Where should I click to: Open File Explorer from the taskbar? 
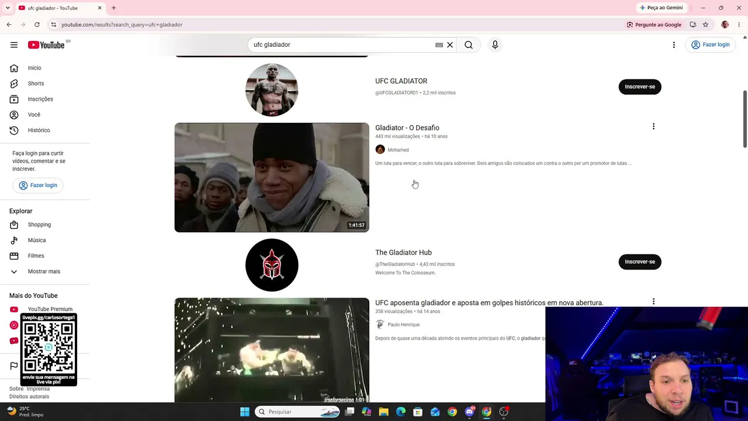pyautogui.click(x=383, y=412)
